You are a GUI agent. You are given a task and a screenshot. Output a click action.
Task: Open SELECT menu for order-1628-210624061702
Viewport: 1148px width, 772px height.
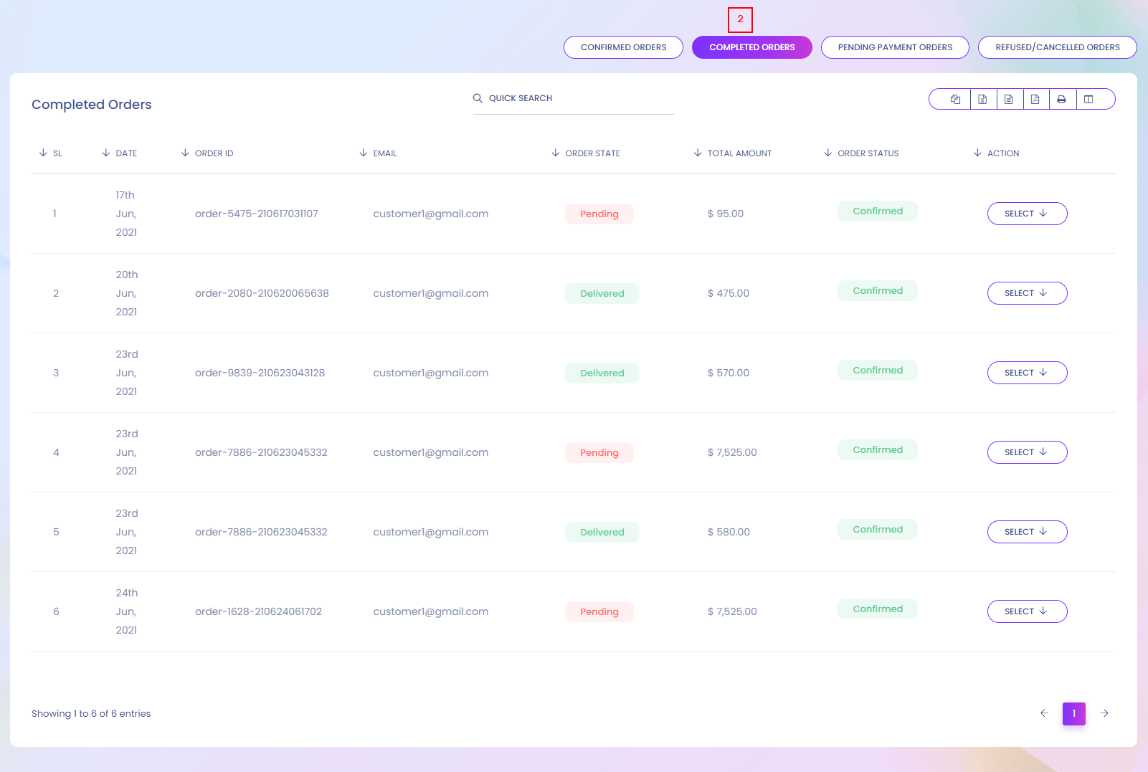(1027, 611)
